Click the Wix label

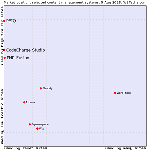pyautogui.click(x=41, y=128)
